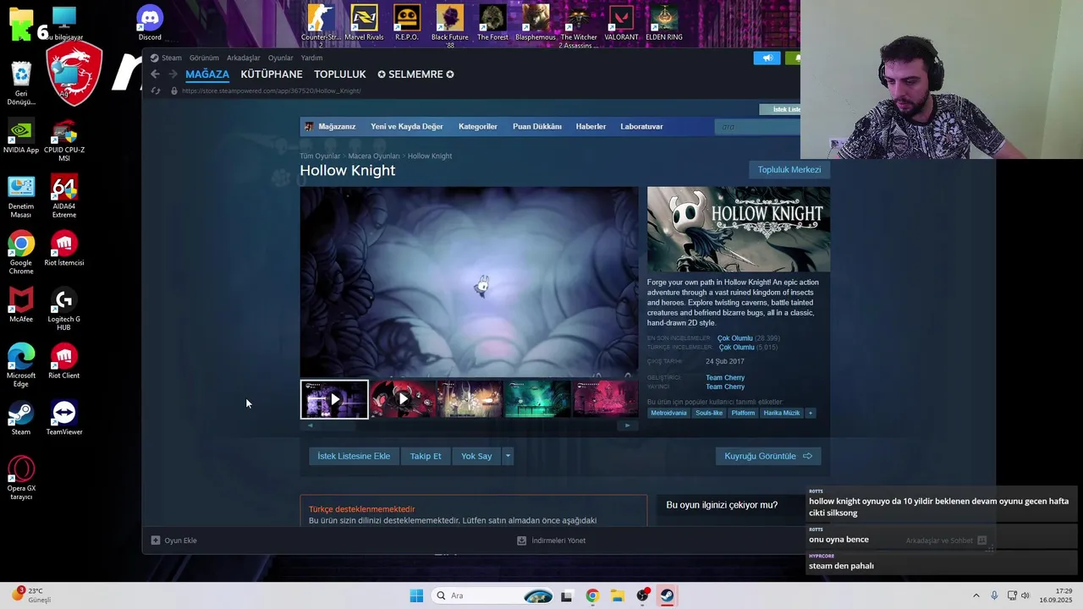
Task: Open Steam announcements megaphone button
Action: 767,58
